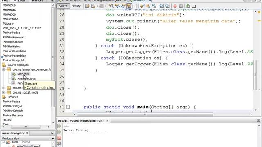
Task: Select PBOHariKeempat project
Action: (x=13, y=37)
